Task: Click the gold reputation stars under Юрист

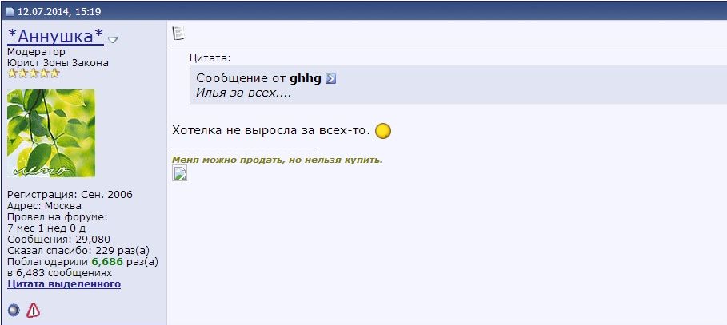Action: pos(34,73)
